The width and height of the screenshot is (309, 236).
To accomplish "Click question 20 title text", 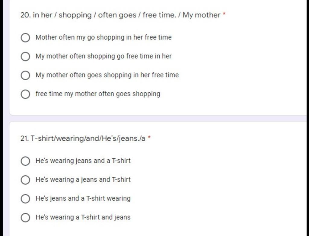I will coord(120,15).
